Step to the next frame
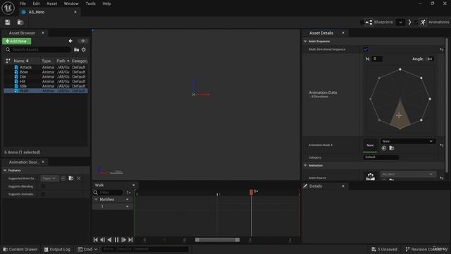The width and height of the screenshot is (451, 254). 123,240
